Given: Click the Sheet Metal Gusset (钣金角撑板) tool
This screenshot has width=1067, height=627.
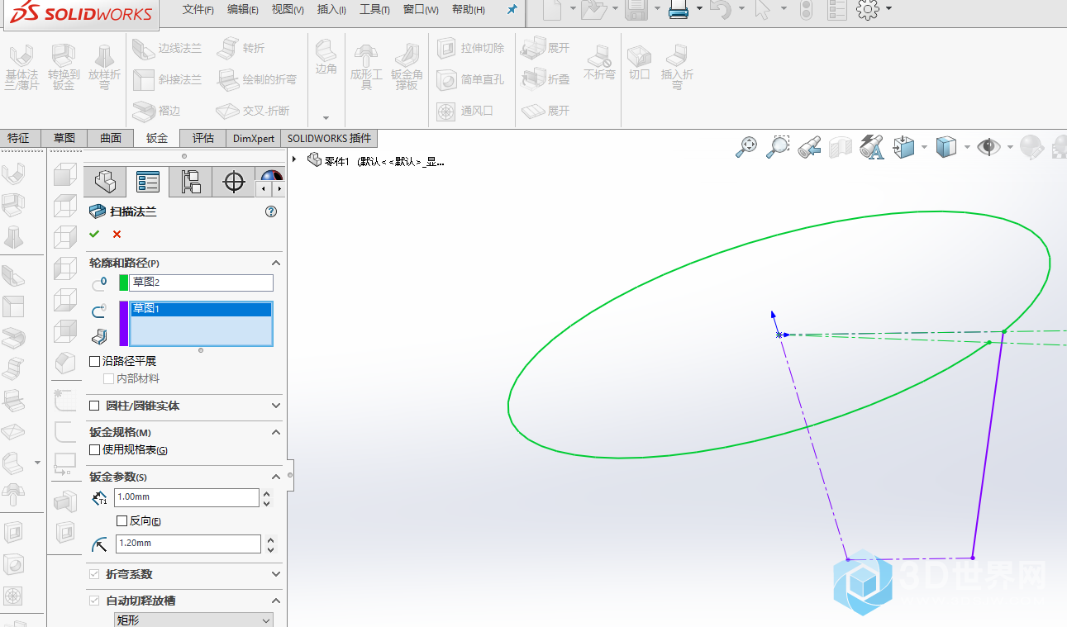Looking at the screenshot, I should 407,67.
